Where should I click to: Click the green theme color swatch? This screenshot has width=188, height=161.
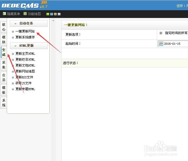click(48, 14)
